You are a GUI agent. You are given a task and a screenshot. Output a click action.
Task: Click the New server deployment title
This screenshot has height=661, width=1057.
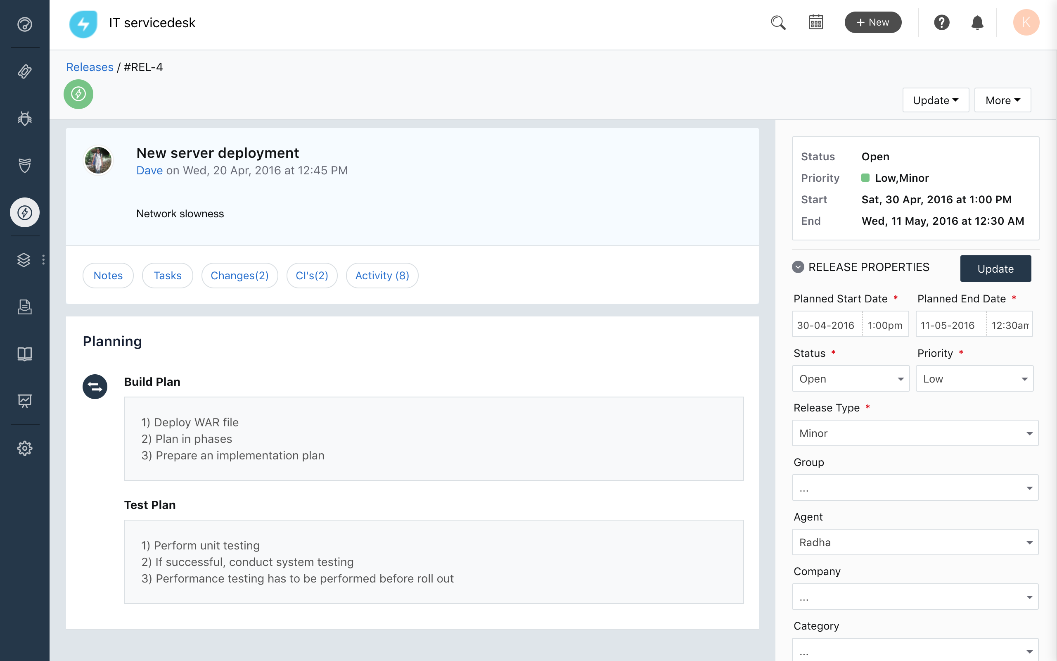[218, 153]
